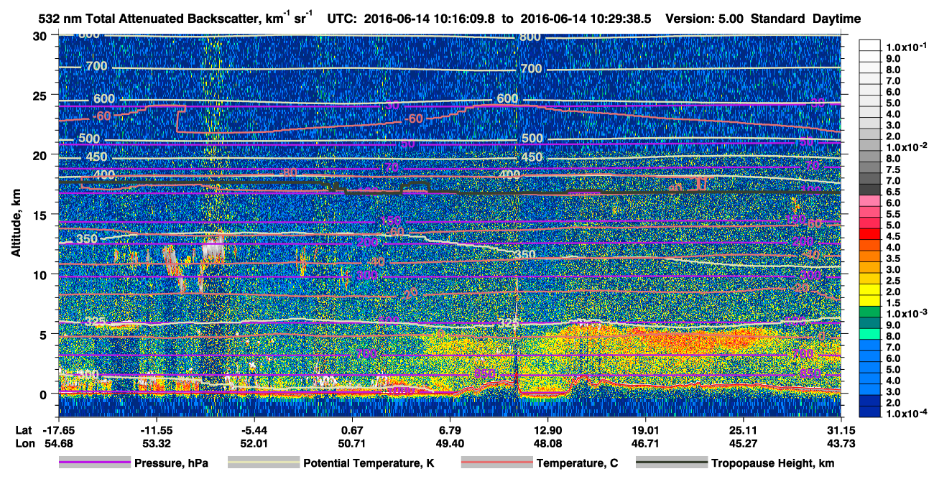
Task: Click color bar label '5.5'
Action: pos(892,214)
